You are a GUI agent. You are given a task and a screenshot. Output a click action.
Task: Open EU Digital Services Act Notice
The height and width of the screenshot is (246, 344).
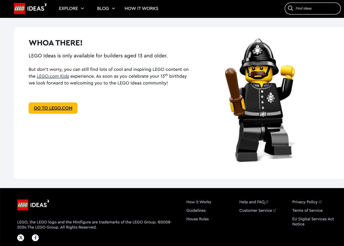(313, 221)
